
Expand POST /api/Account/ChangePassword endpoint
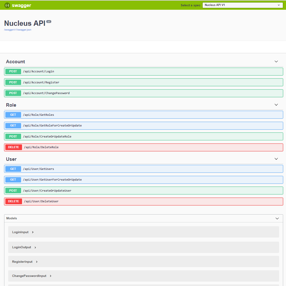tap(143, 93)
